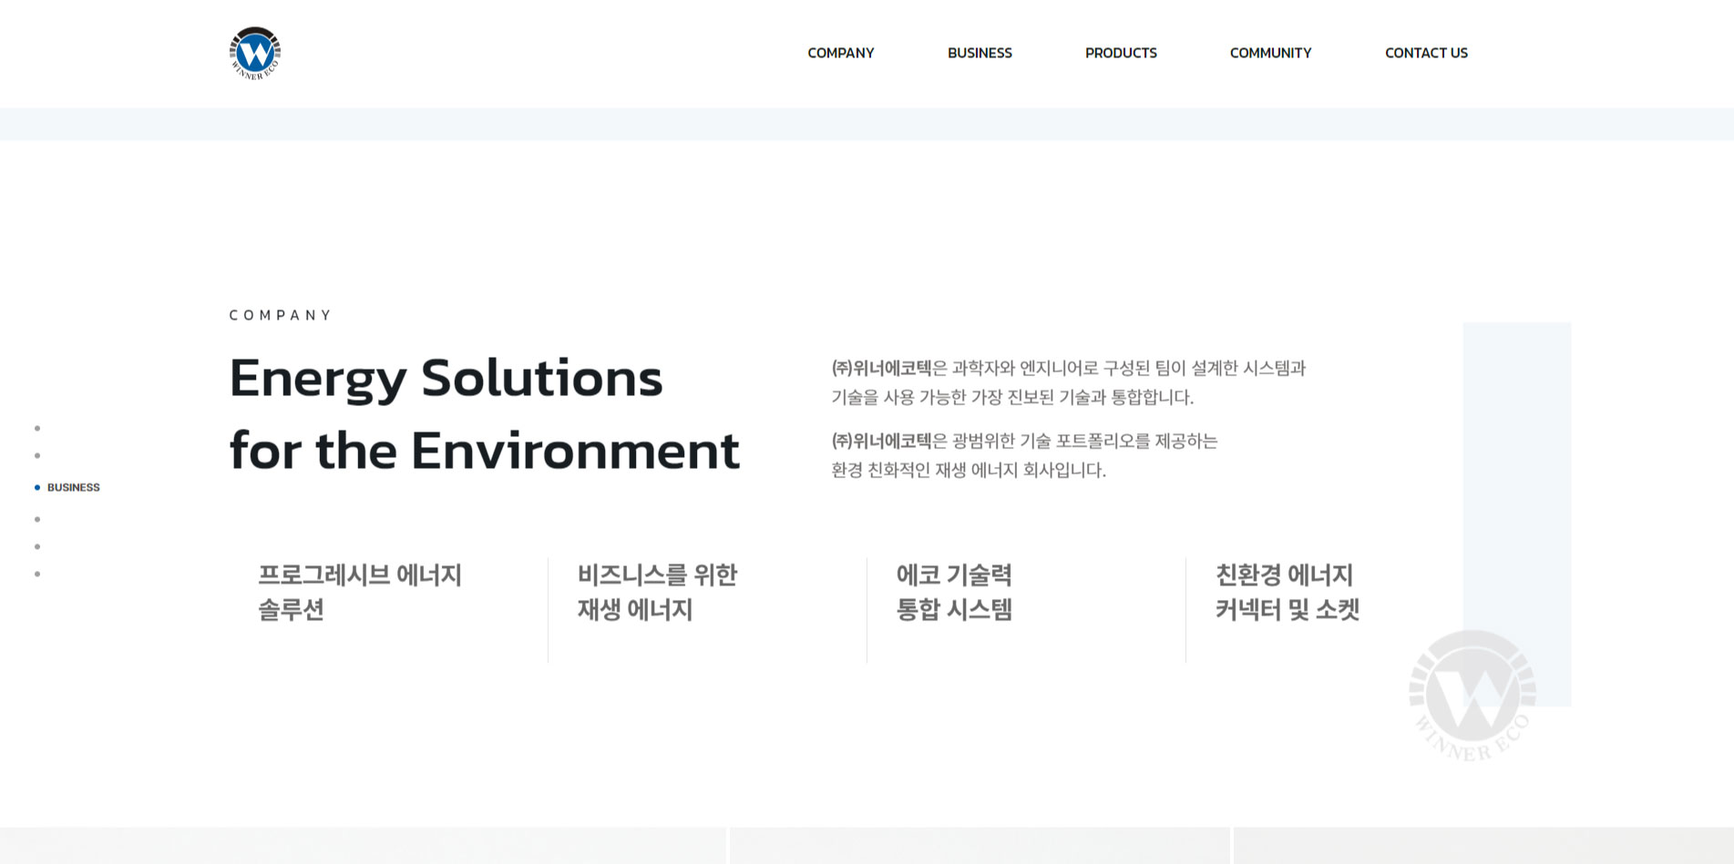Click the active blue dot beside the BUSINESS label
Viewport: 1734px width, 864px height.
click(x=37, y=488)
